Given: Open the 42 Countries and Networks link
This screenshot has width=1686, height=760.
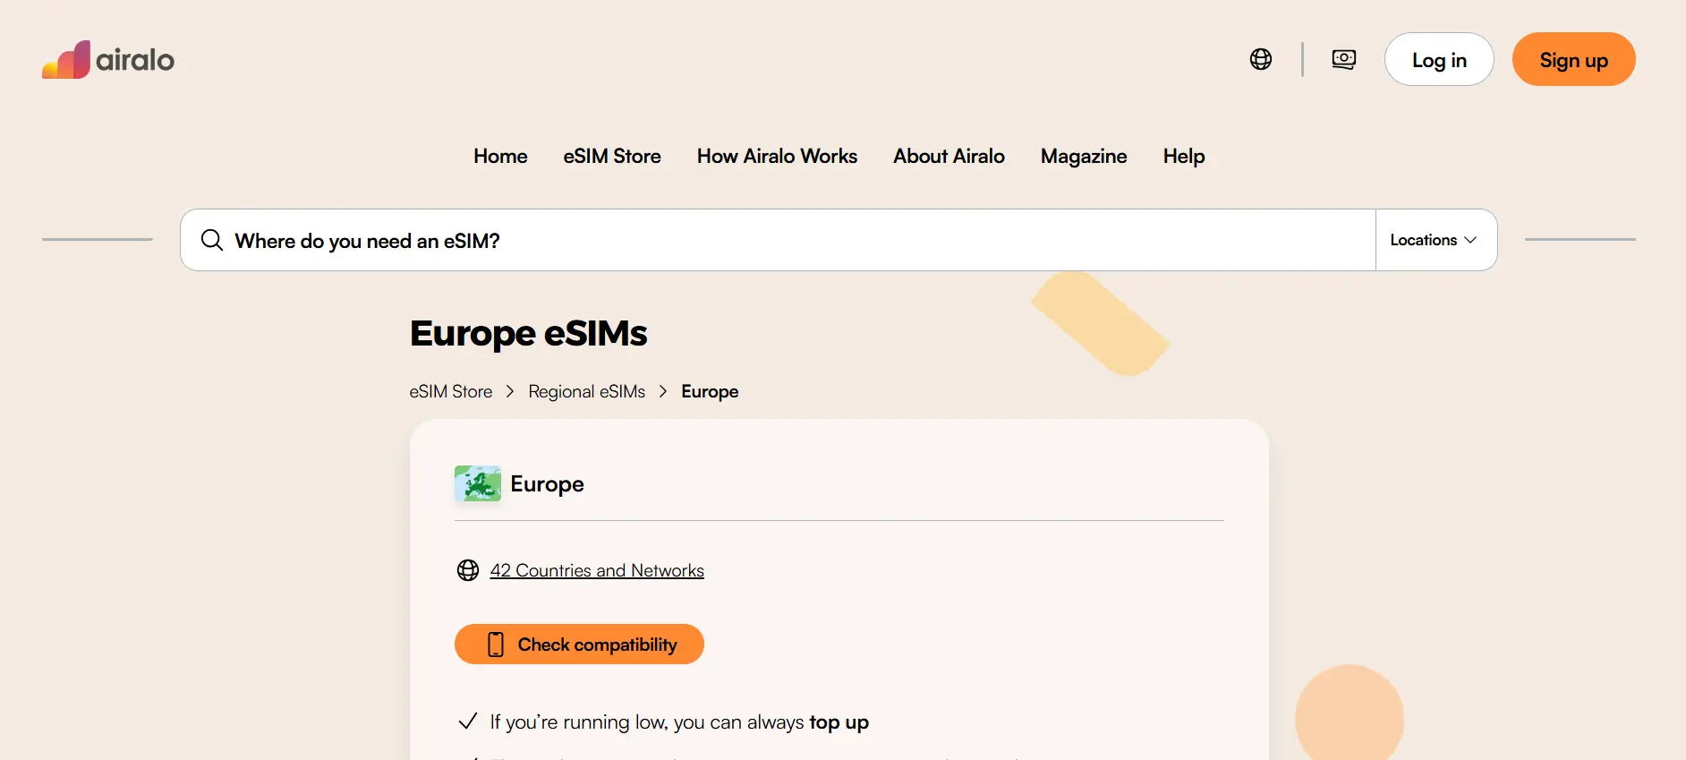Looking at the screenshot, I should coord(597,570).
